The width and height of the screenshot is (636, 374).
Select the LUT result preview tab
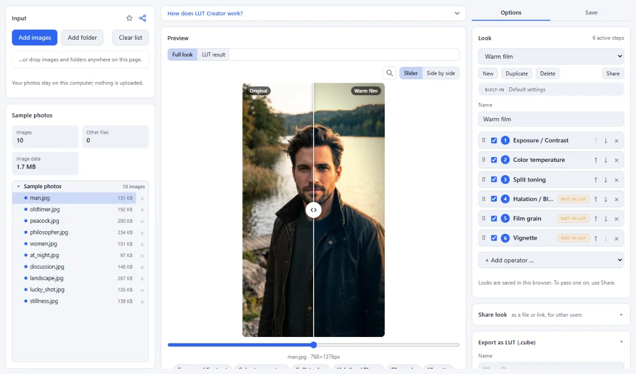point(214,54)
